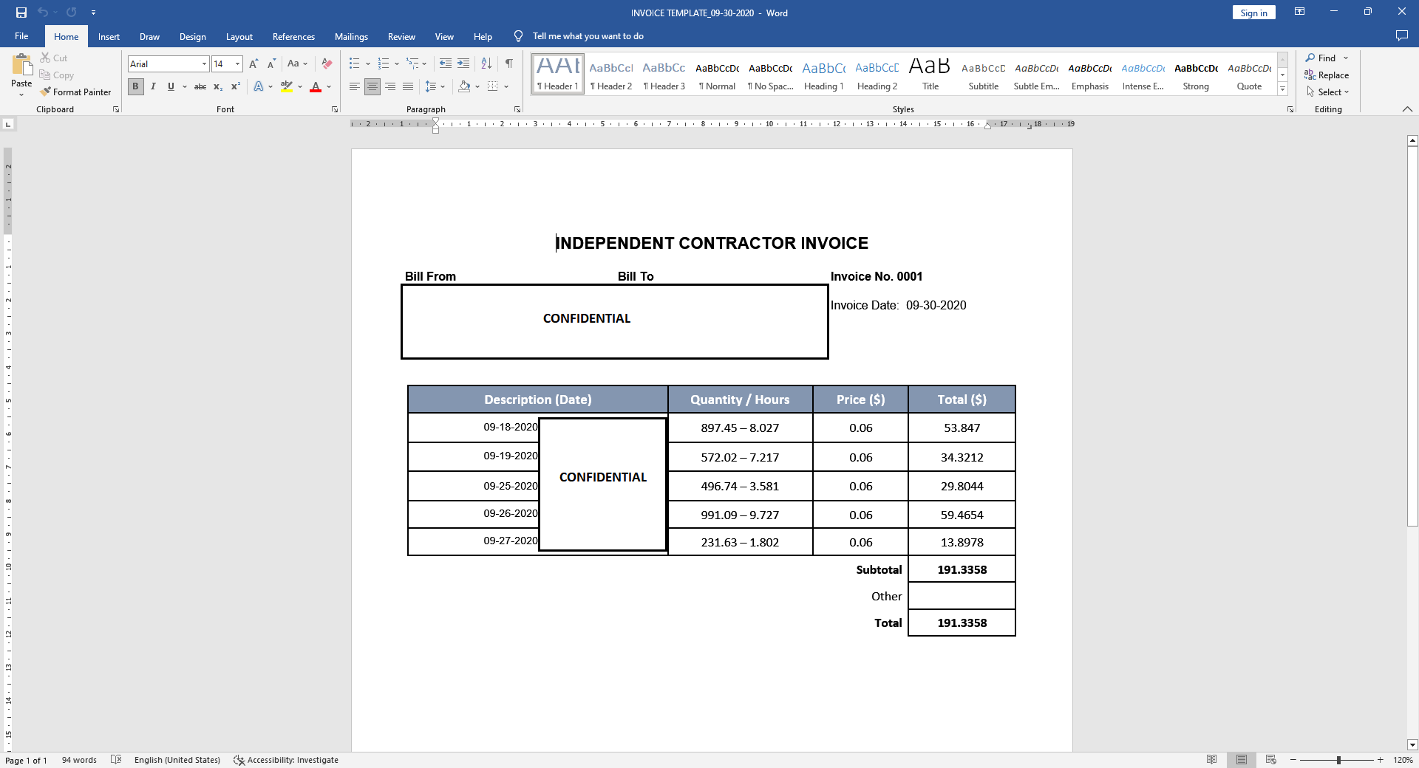Click the Paste clipboard icon
Screen dimensions: 1419x768
(x=21, y=66)
